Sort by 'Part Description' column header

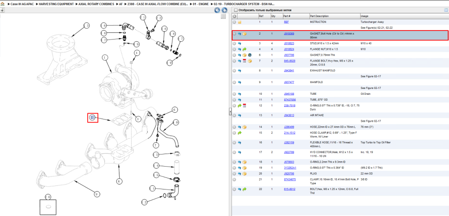(x=335, y=16)
